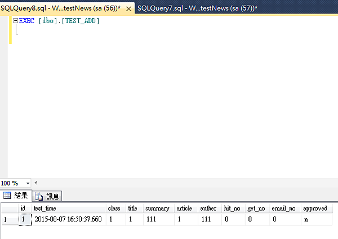Click the test_time column header
The width and height of the screenshot is (338, 239).
[x=69, y=209]
